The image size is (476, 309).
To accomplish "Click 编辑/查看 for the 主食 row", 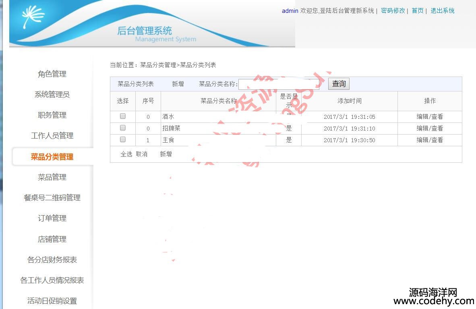I will click(x=430, y=140).
